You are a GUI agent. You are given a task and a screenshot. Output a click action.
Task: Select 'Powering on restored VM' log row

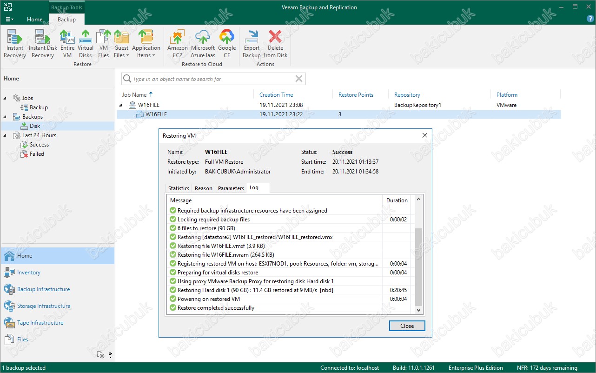tap(289, 299)
